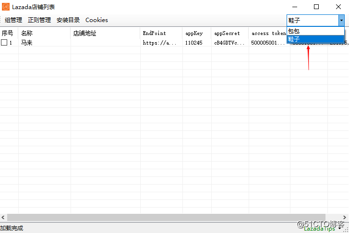Click the 500005001... access token cell
This screenshot has width=349, height=233.
pyautogui.click(x=268, y=43)
